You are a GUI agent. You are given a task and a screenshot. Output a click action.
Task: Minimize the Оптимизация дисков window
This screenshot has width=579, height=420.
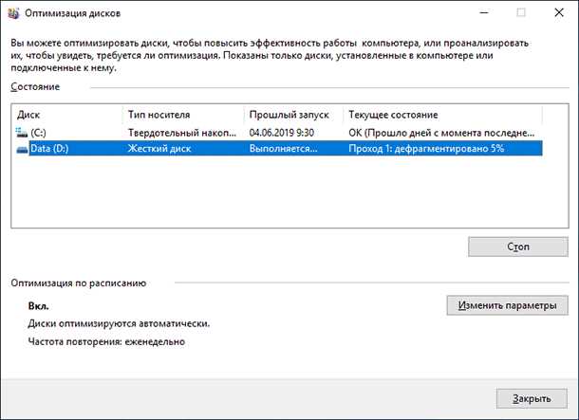(484, 13)
